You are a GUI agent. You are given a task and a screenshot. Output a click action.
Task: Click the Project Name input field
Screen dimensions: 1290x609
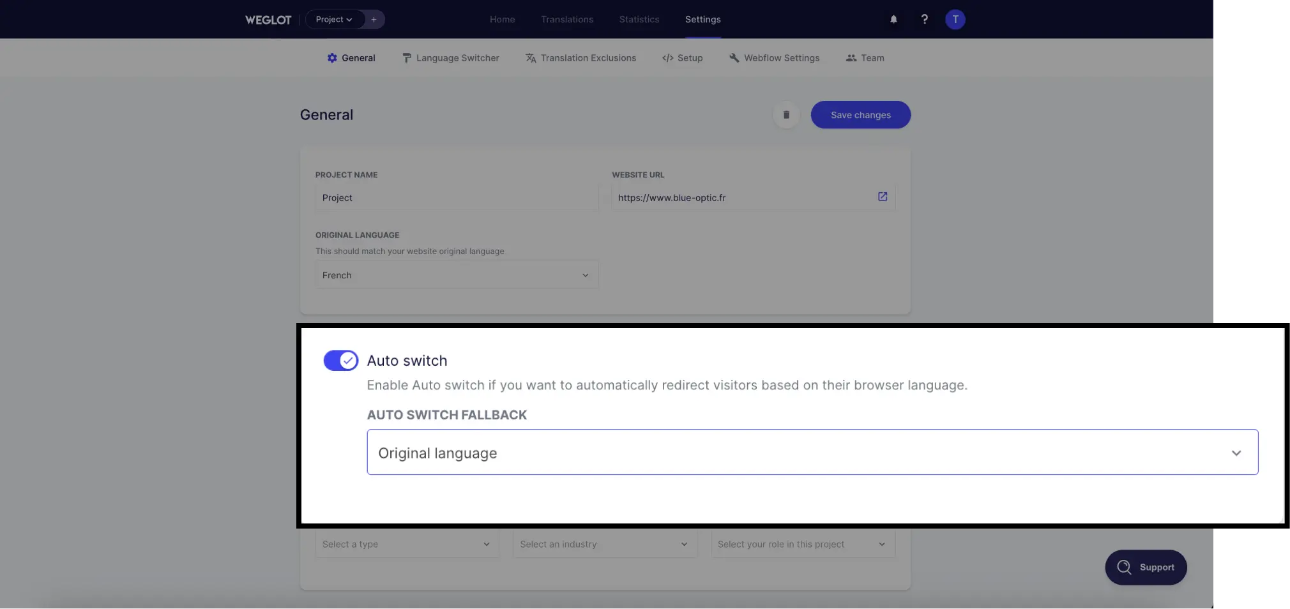(x=457, y=198)
